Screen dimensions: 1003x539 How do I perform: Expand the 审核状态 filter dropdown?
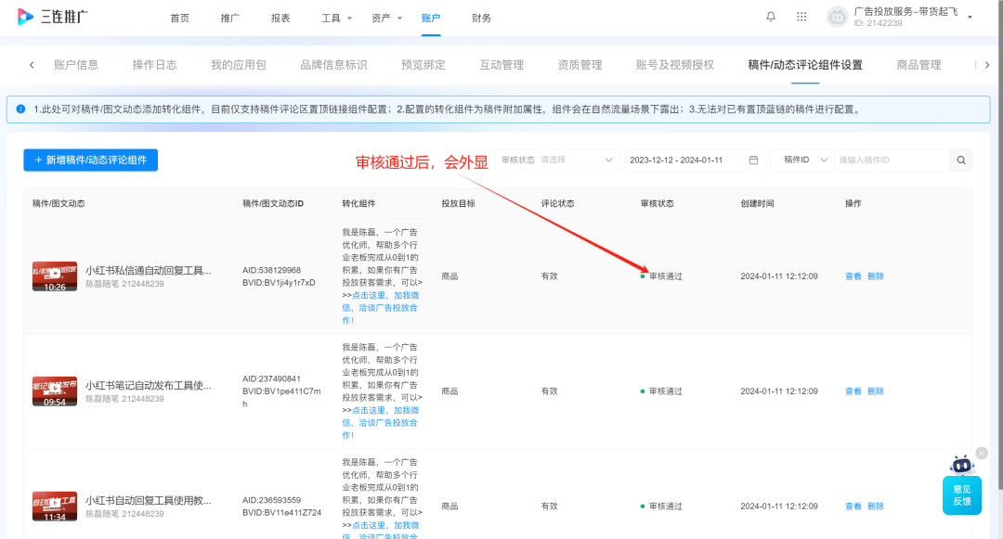(x=557, y=160)
